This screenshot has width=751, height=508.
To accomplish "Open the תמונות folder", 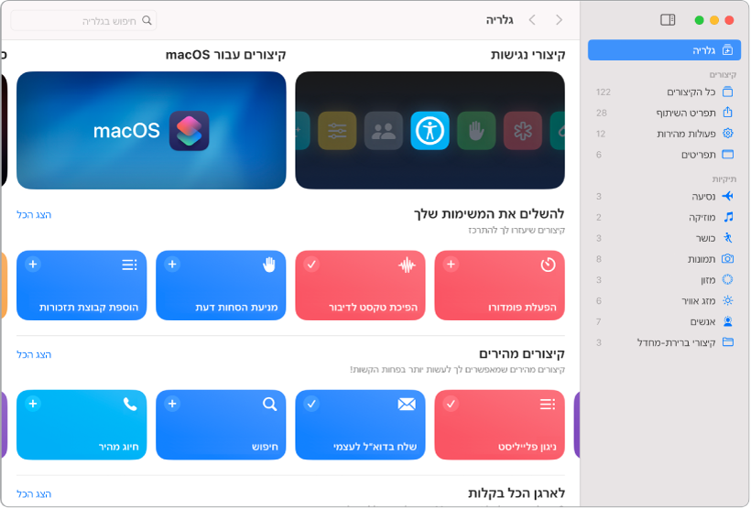I will pos(664,259).
